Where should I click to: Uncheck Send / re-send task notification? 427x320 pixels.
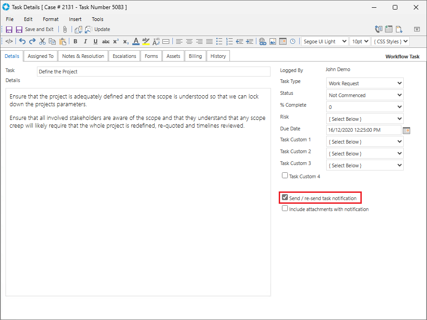[285, 198]
